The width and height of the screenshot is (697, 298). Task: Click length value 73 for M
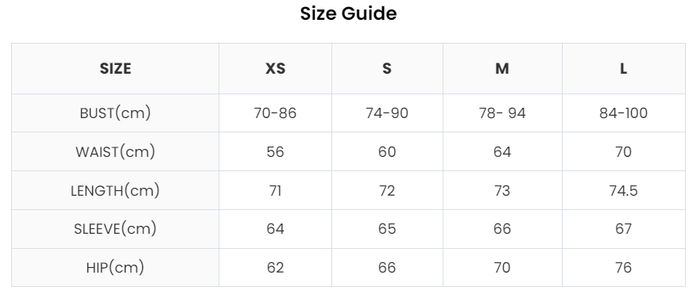click(x=501, y=191)
